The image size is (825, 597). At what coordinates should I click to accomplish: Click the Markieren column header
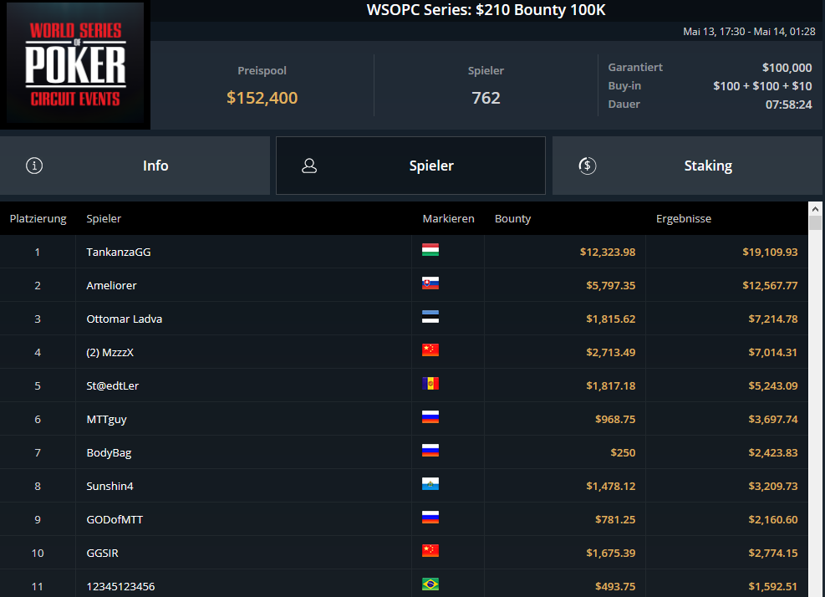[x=448, y=218]
